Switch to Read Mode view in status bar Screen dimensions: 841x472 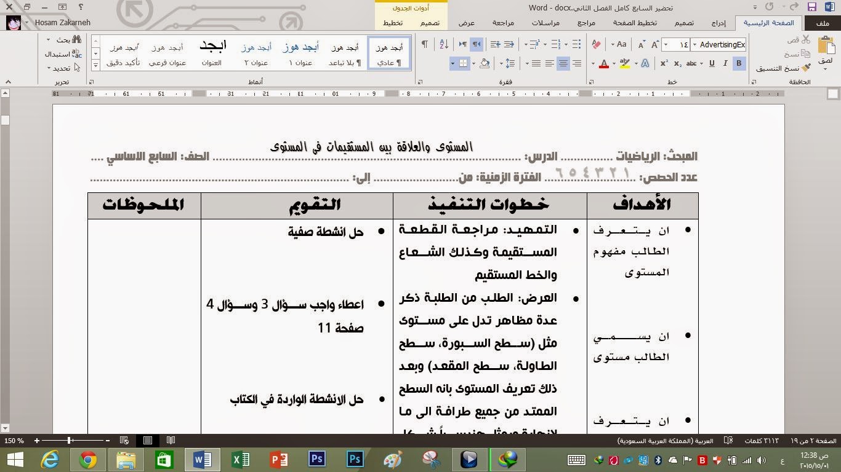[x=171, y=441]
